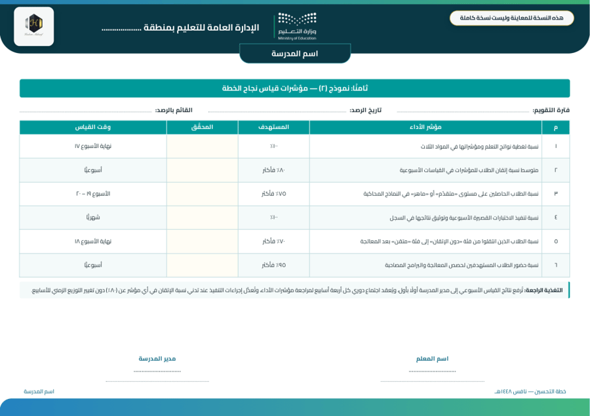The width and height of the screenshot is (590, 416).
Task: Click 'أسبوعيًا' in row ٦
Action: point(93,265)
